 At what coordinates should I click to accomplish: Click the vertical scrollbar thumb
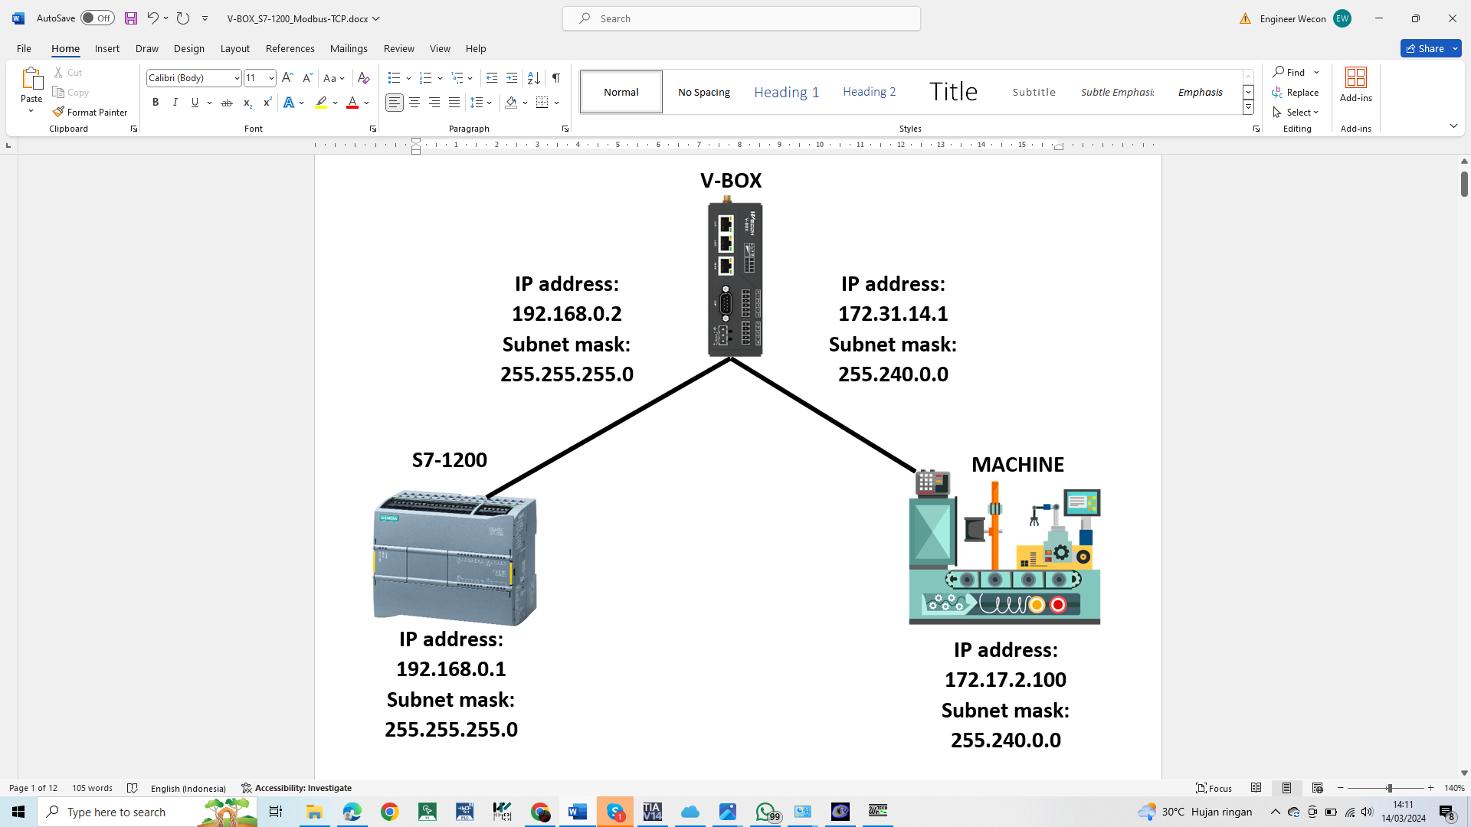(x=1464, y=184)
